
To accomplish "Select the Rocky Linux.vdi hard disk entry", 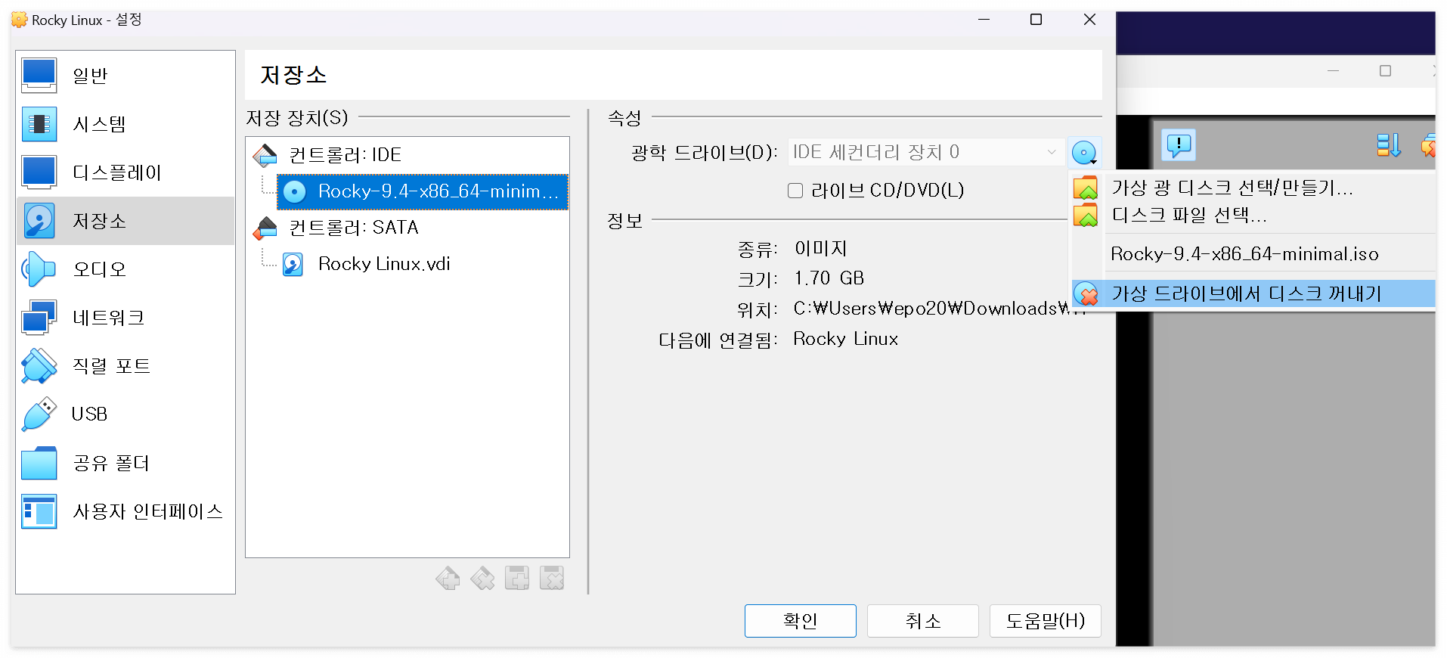I will click(383, 264).
